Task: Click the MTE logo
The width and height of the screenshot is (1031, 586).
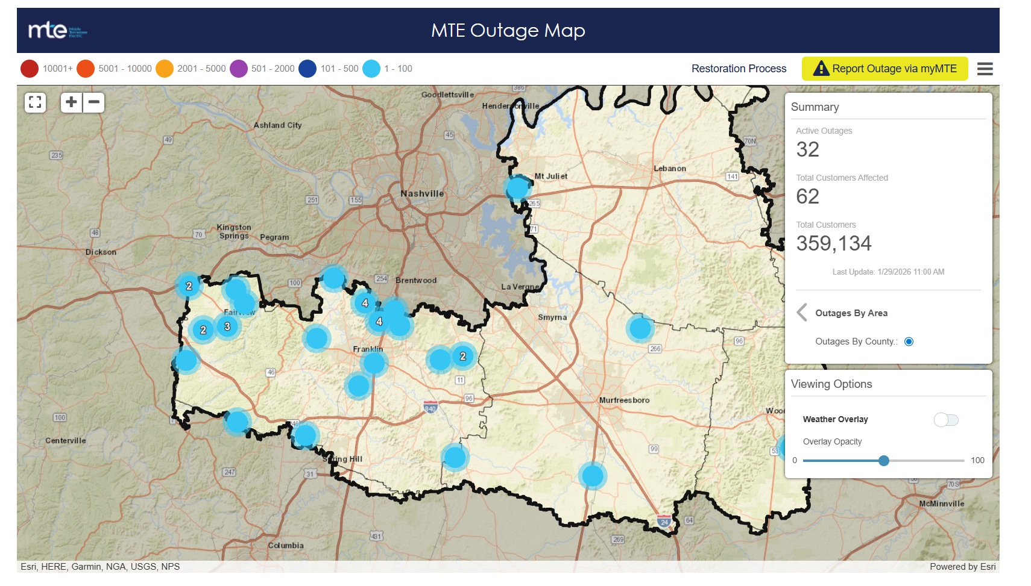Action: coord(58,30)
